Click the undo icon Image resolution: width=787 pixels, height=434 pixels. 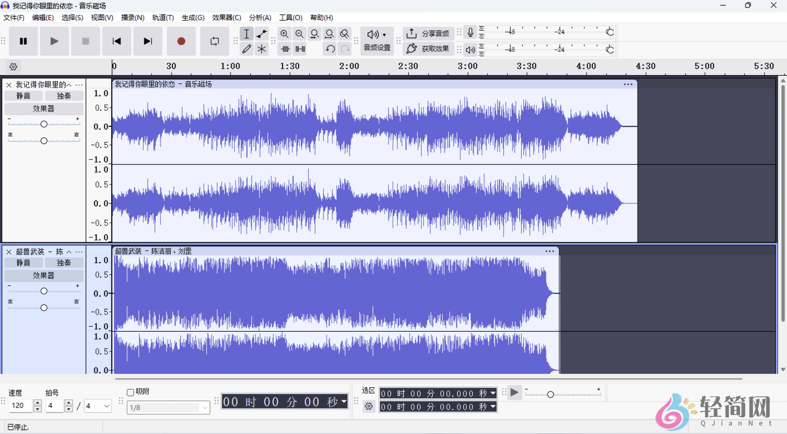(x=330, y=49)
